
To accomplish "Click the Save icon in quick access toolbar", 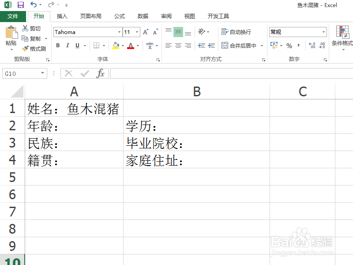I will (x=20, y=5).
